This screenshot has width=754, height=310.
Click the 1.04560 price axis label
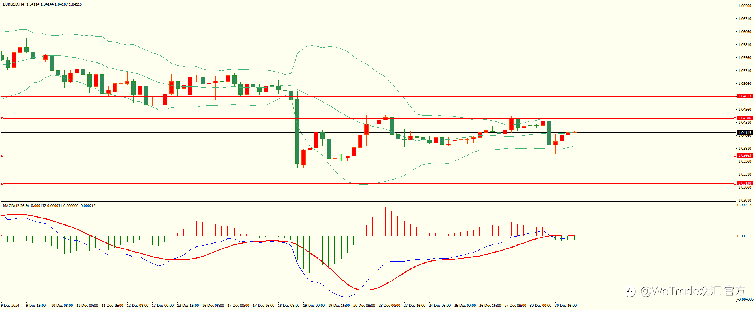tap(745, 110)
